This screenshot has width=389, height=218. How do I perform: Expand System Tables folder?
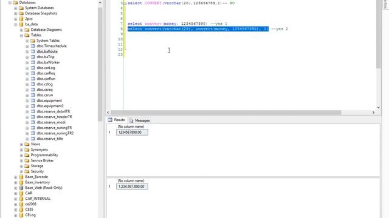click(27, 41)
